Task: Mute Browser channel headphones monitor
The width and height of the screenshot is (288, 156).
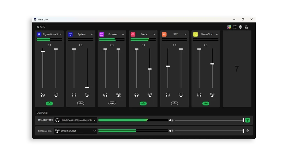Action: (x=105, y=95)
